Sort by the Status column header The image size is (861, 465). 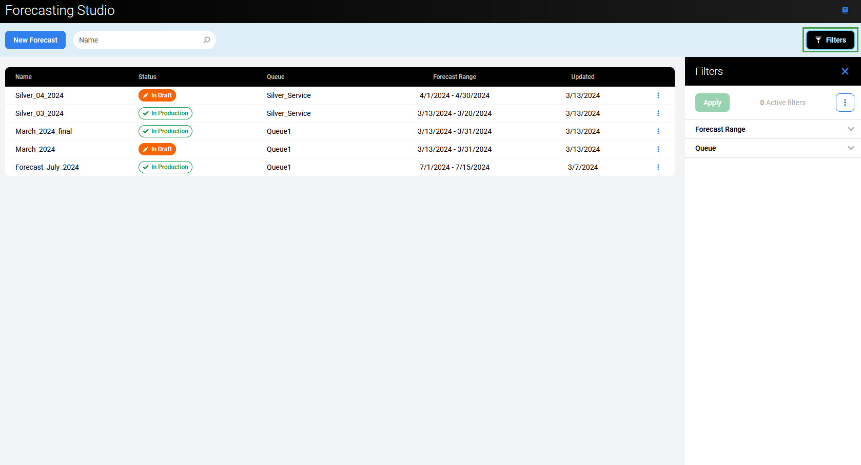pos(147,77)
